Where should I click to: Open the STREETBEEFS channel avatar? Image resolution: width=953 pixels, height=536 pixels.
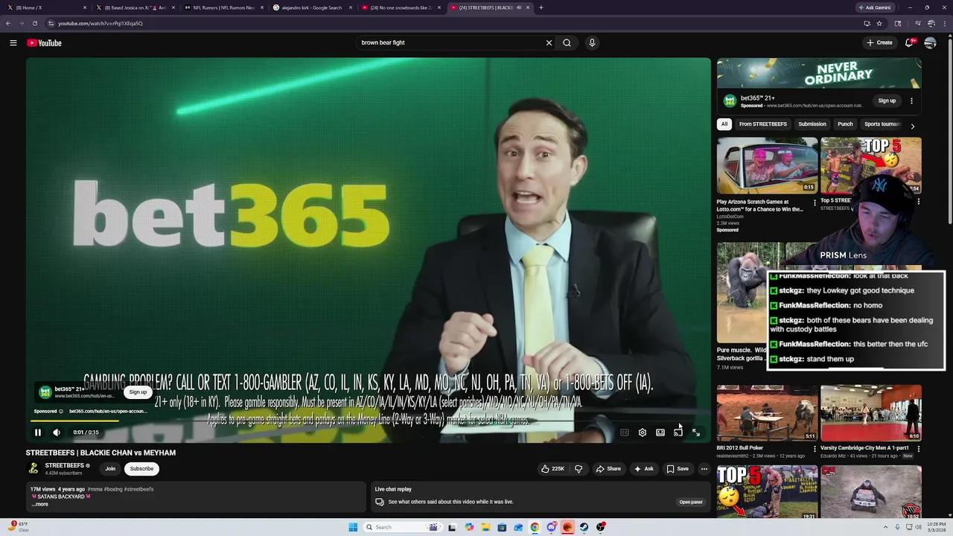(33, 468)
